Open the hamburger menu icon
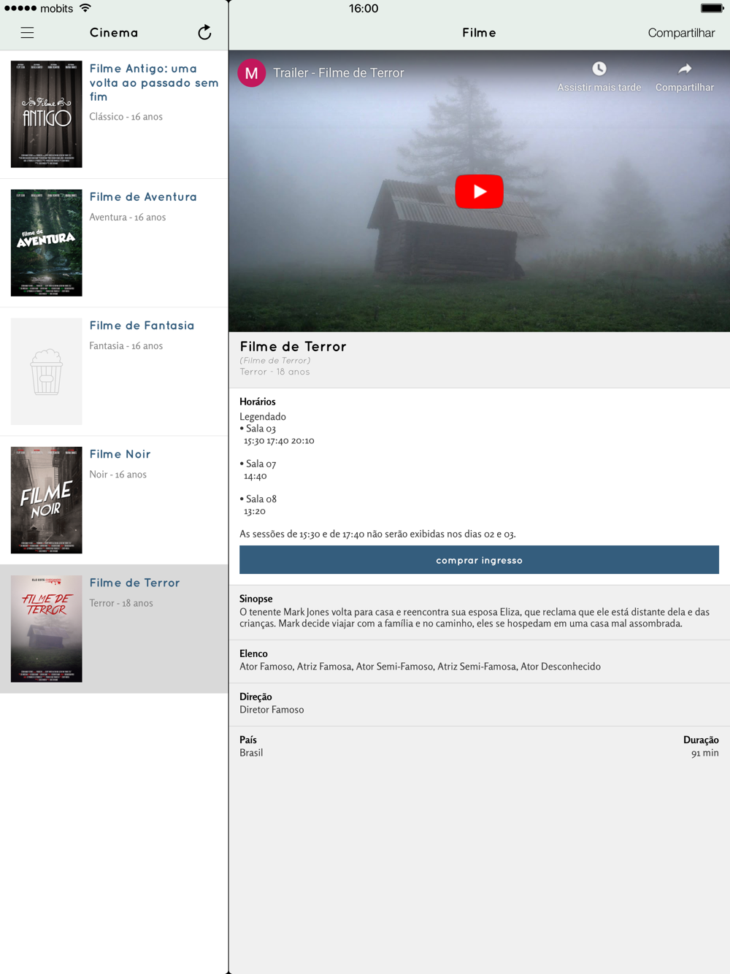Screen dimensions: 730x974 27,33
